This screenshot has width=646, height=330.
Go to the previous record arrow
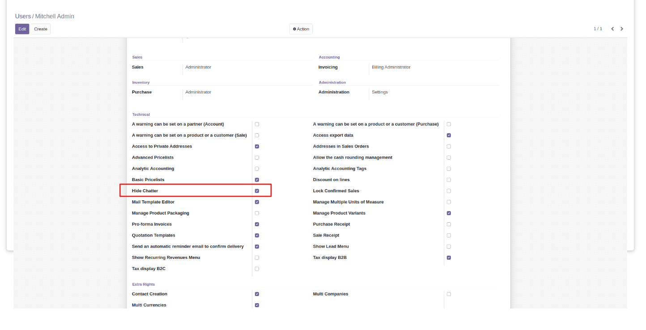click(612, 29)
